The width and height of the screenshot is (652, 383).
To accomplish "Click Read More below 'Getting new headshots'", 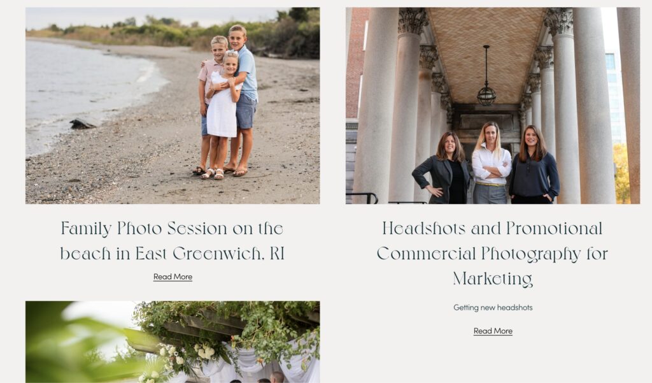I will (493, 331).
